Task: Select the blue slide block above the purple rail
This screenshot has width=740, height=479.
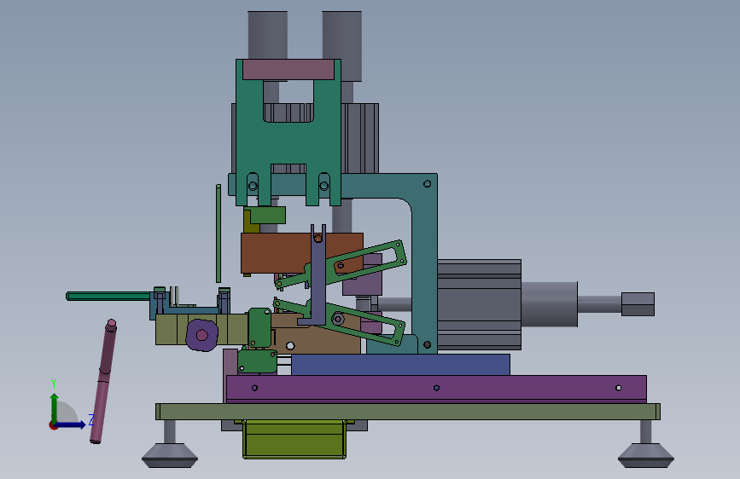Action: tap(400, 365)
